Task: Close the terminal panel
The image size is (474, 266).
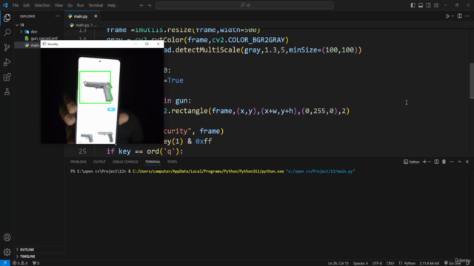Action: 467,162
